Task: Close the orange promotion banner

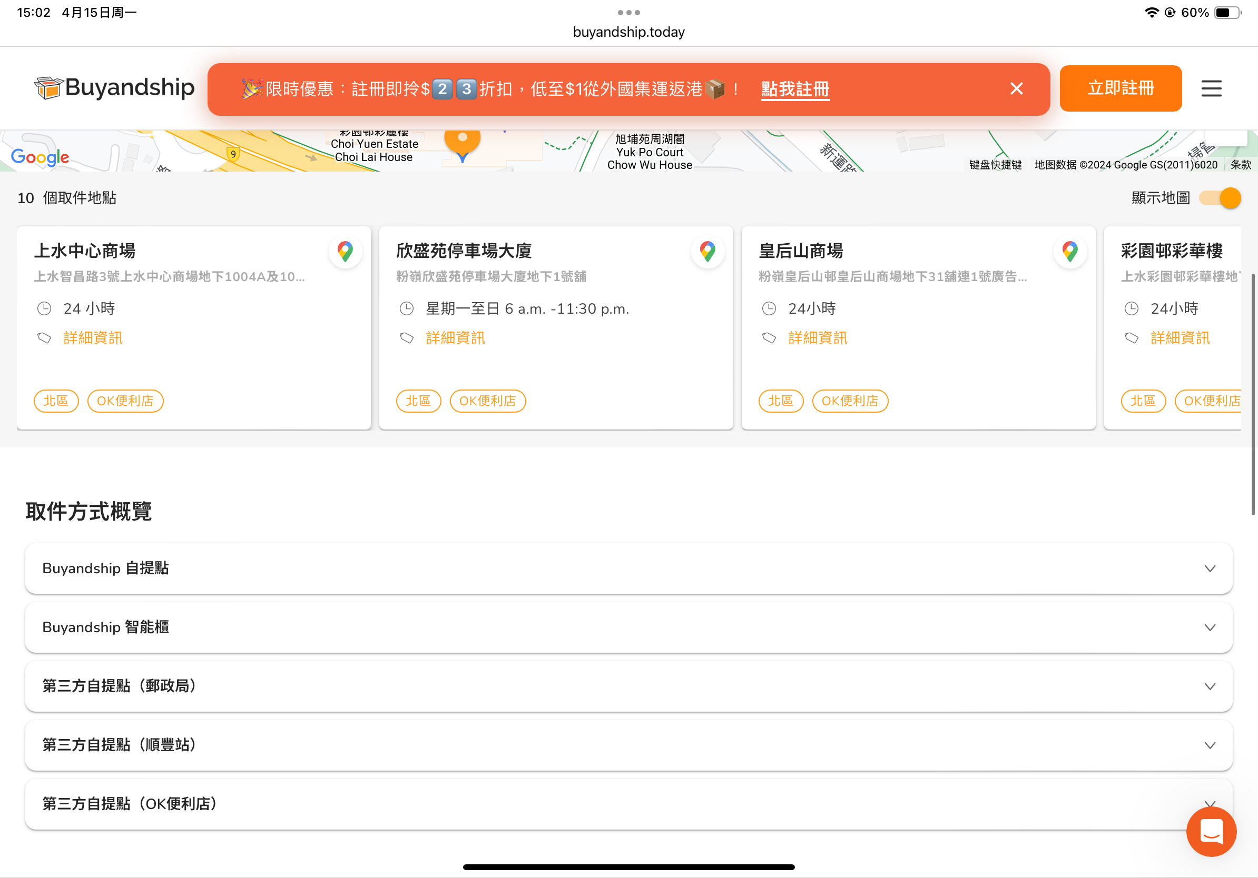Action: coord(1016,88)
